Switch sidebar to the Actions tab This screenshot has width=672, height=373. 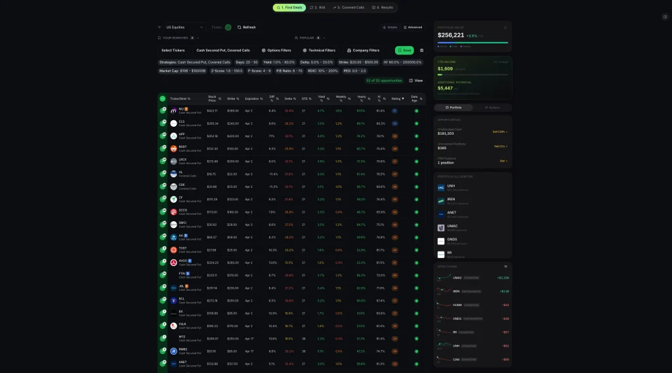pyautogui.click(x=492, y=108)
